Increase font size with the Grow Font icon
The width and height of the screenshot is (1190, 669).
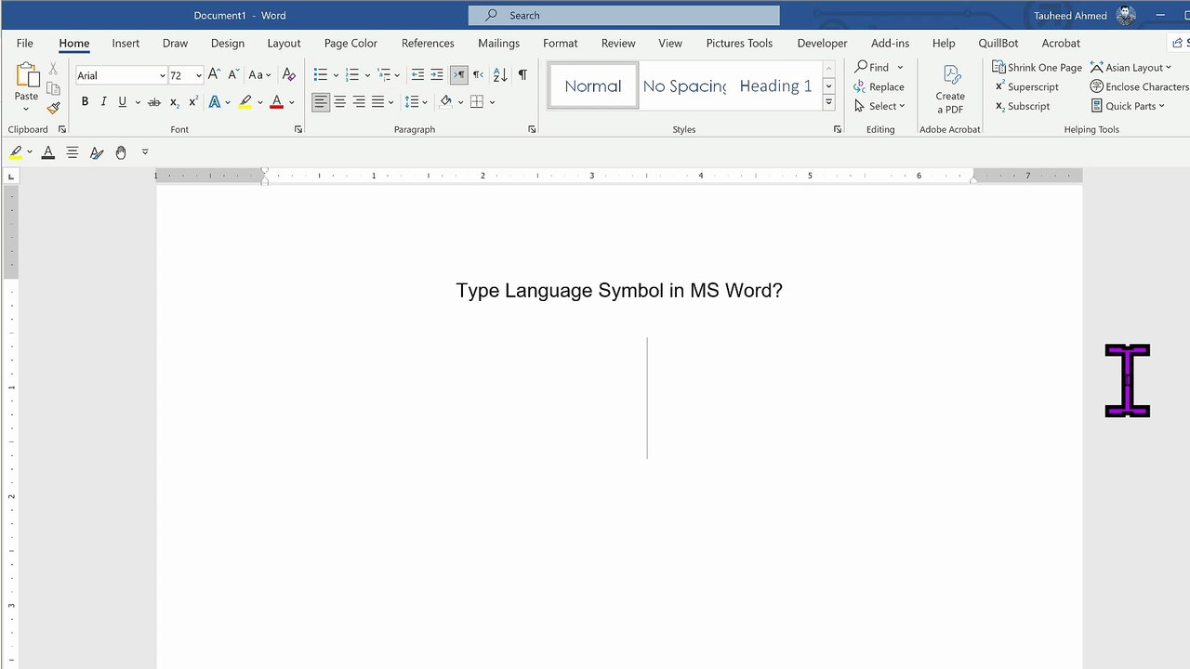coord(214,74)
